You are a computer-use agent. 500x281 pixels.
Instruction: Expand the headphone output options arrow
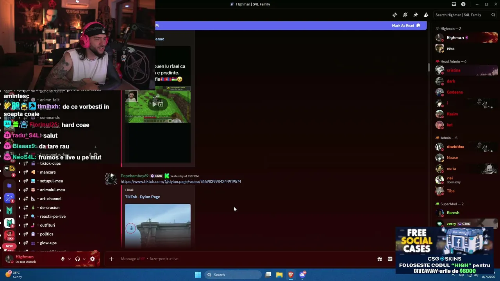(x=84, y=259)
